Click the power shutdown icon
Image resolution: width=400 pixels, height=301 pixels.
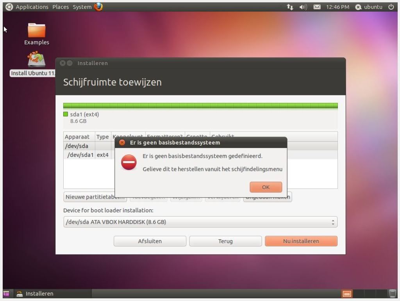[391, 7]
